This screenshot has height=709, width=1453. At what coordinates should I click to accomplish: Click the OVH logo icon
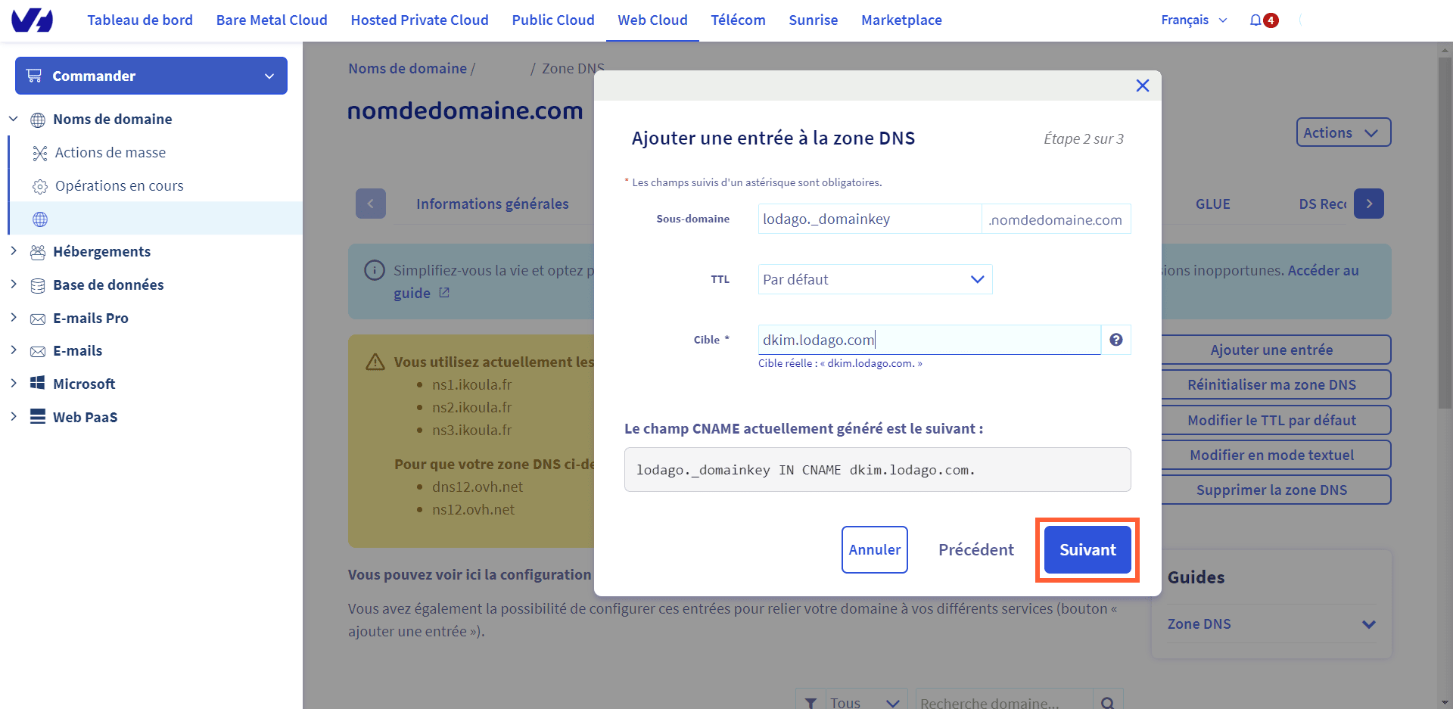pos(32,20)
